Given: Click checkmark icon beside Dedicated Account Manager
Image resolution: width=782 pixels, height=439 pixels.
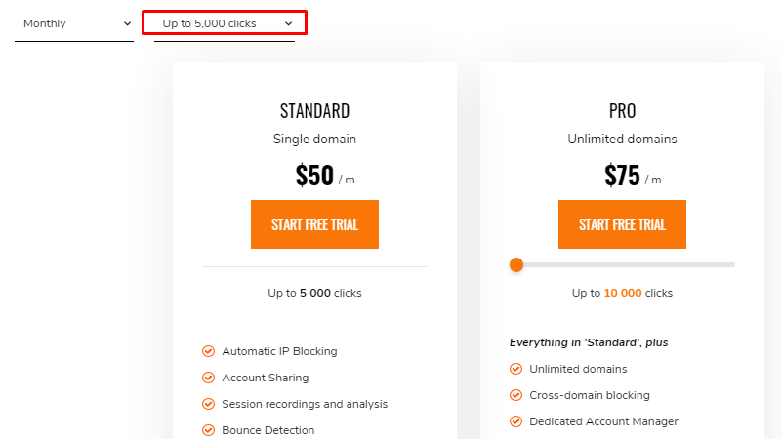Looking at the screenshot, I should [x=515, y=421].
